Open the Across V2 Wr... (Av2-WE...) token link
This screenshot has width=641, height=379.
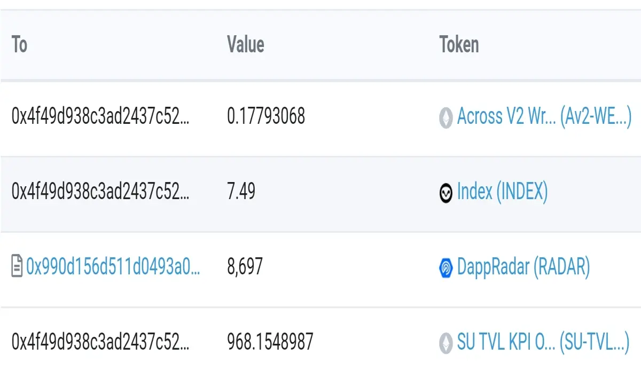(x=544, y=116)
